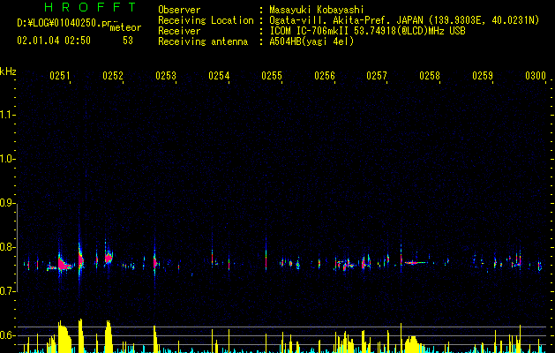
Task: Click the 0254 time marker
Action: pos(219,75)
